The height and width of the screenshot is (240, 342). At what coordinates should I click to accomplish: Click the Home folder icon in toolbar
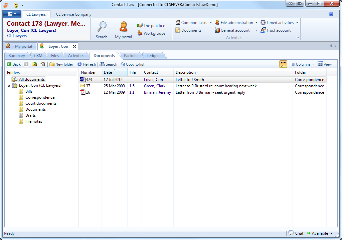43,64
